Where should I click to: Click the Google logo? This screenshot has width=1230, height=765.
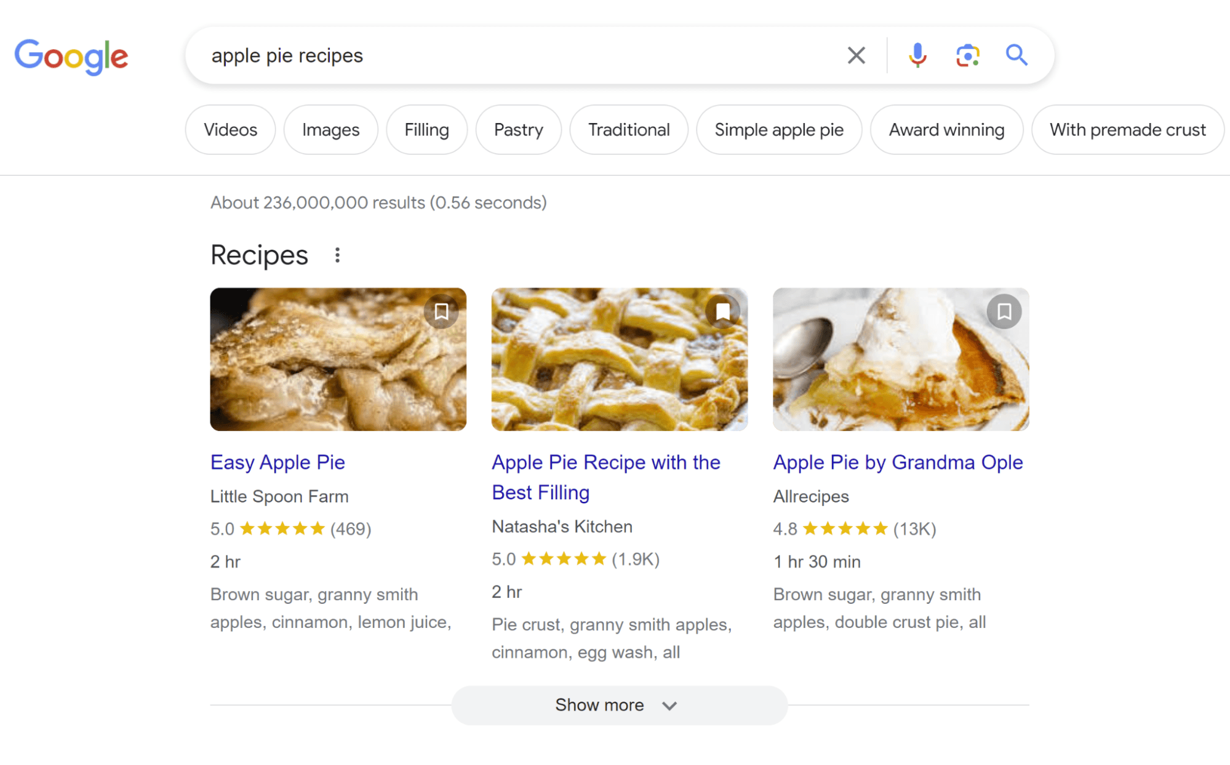pyautogui.click(x=71, y=56)
